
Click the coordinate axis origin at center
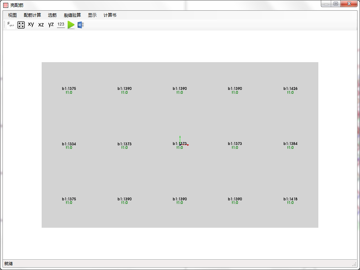[180, 145]
